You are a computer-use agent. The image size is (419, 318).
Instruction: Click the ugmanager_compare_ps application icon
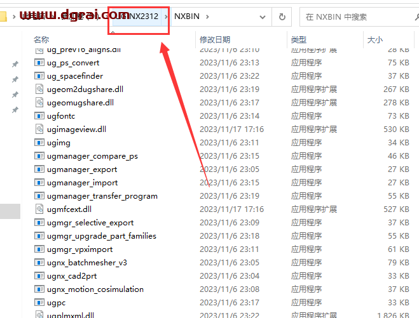point(39,156)
